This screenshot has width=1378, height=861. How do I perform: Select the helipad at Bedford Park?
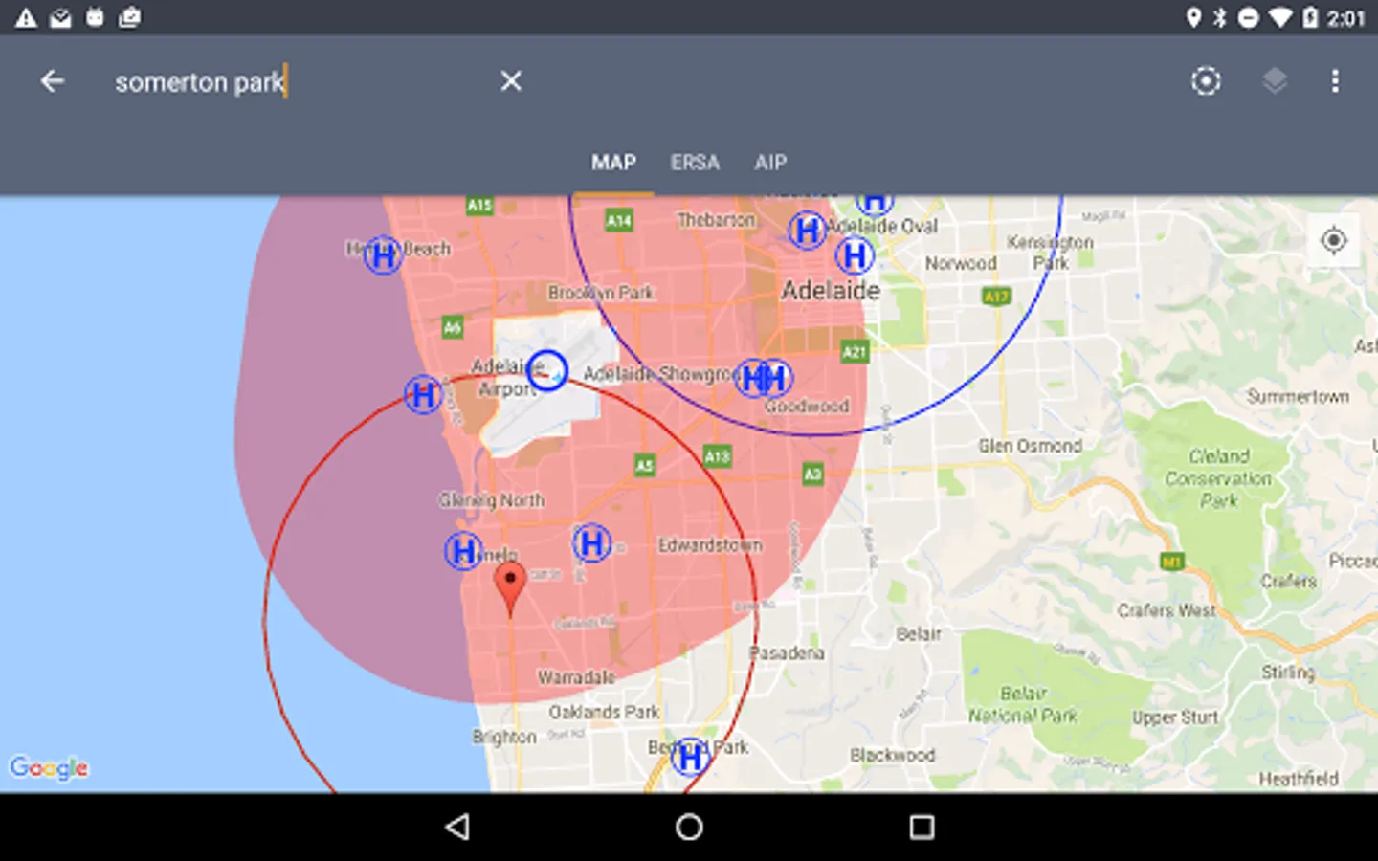click(x=690, y=758)
